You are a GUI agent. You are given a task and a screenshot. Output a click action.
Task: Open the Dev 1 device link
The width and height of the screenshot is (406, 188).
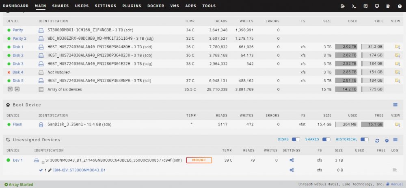click(18, 160)
